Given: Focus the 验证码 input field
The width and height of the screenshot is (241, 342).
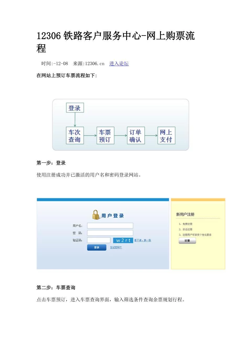Looking at the screenshot, I should point(98,240).
